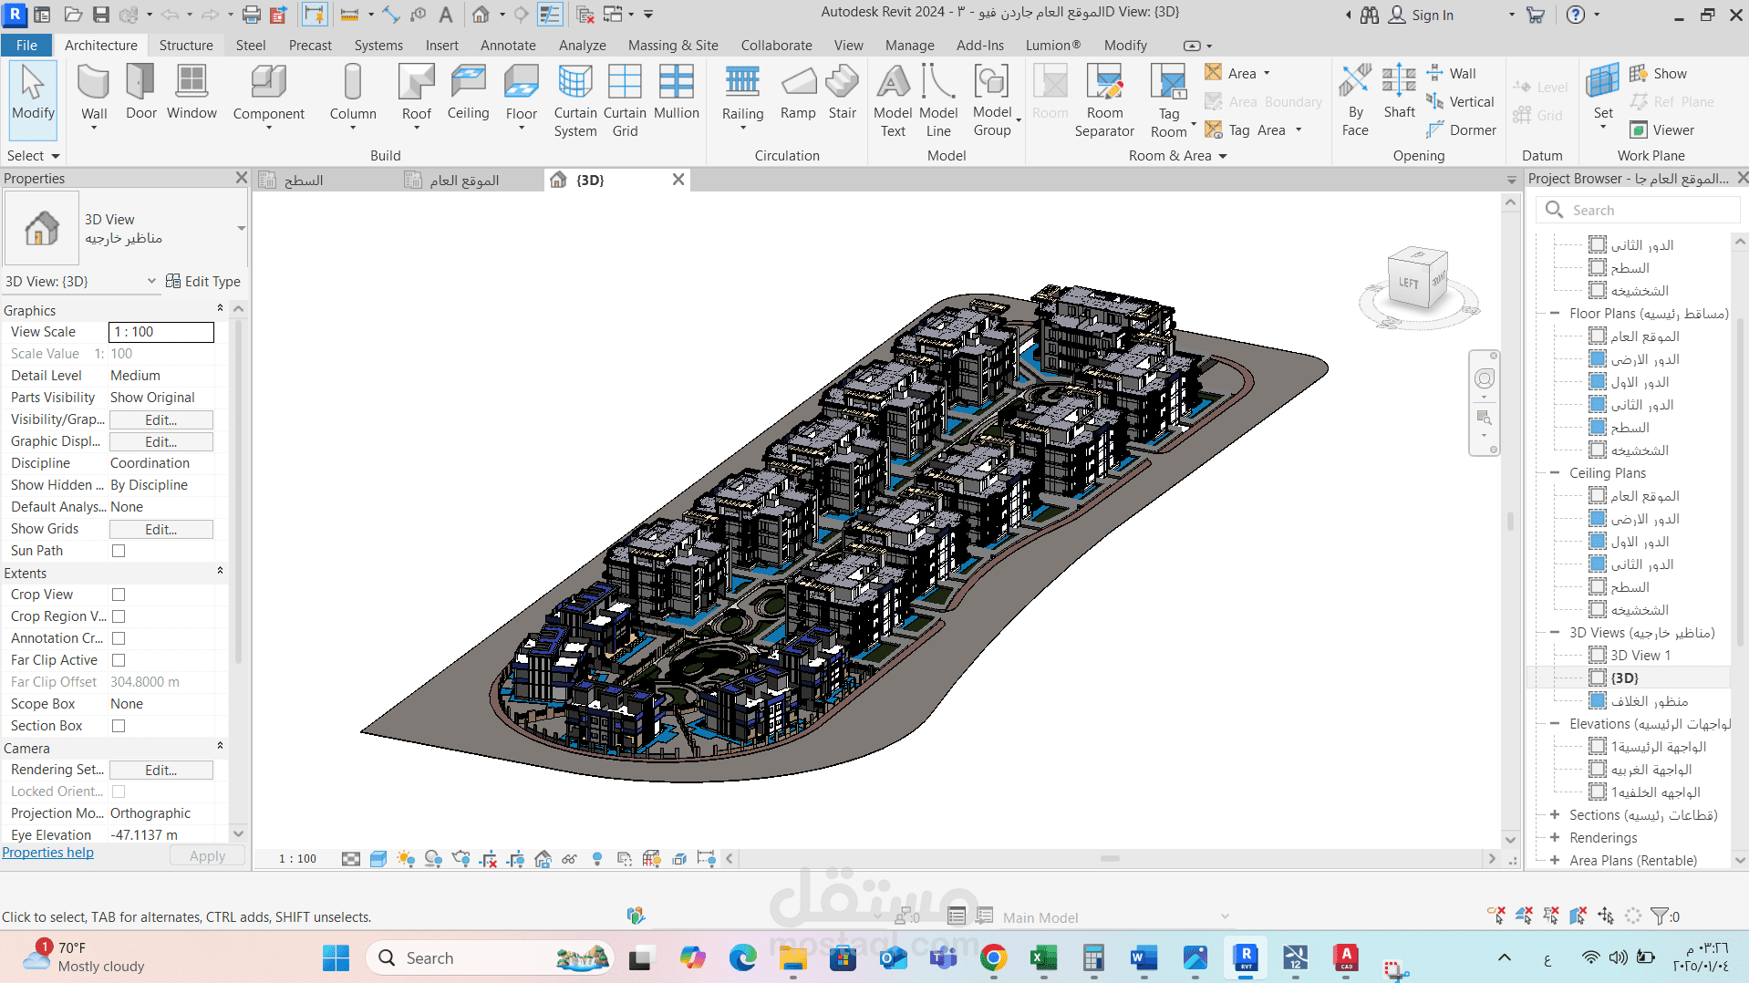Viewport: 1749px width, 983px height.
Task: Click Reveal Hidden Elements lightbulb icon
Action: click(x=597, y=859)
